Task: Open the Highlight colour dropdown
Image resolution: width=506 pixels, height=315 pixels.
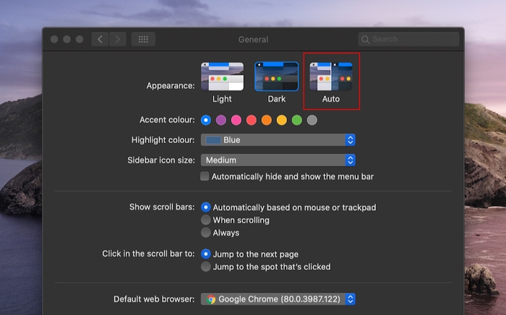Action: coord(278,140)
